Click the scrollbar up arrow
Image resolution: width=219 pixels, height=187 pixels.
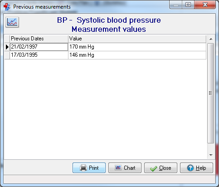coord(211,39)
